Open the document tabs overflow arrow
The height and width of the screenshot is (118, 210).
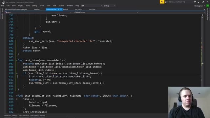tap(205, 10)
